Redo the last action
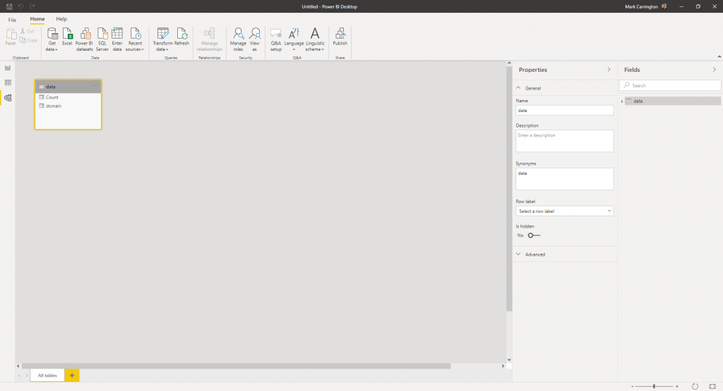This screenshot has height=391, width=723. 32,6
